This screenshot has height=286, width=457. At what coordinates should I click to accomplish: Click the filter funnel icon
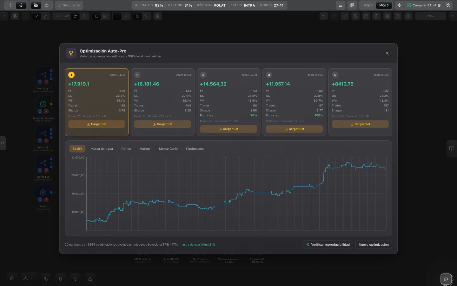pos(75,279)
